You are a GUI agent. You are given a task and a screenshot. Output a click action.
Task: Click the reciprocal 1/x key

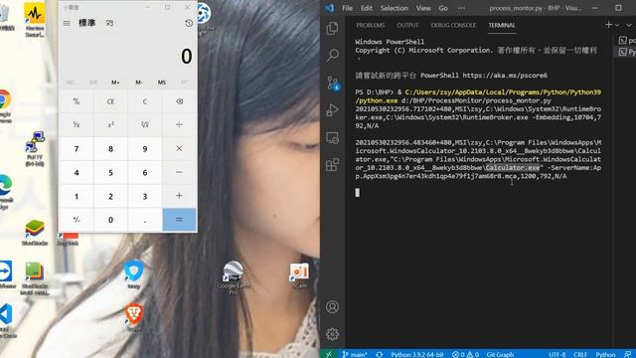[77, 124]
